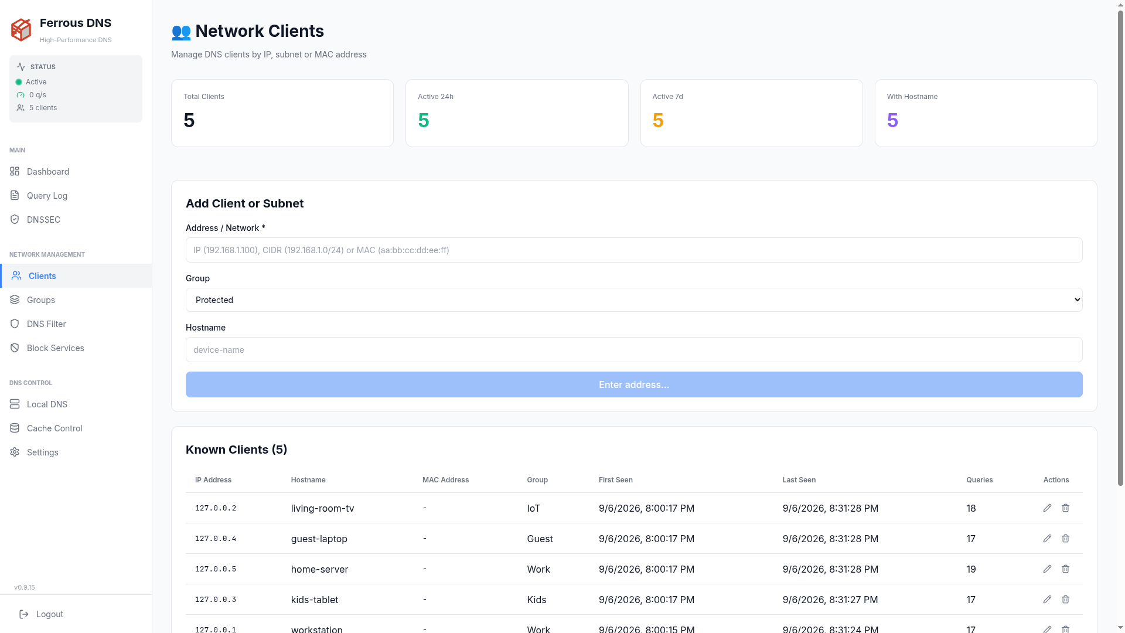
Task: Open Groups in network management
Action: point(76,300)
